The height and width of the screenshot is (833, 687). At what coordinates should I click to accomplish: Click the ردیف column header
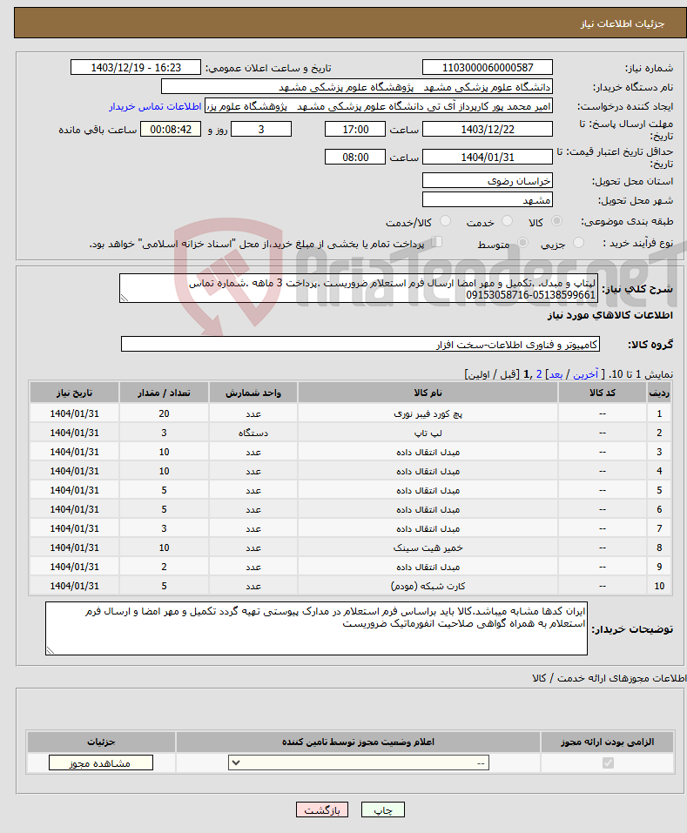659,393
